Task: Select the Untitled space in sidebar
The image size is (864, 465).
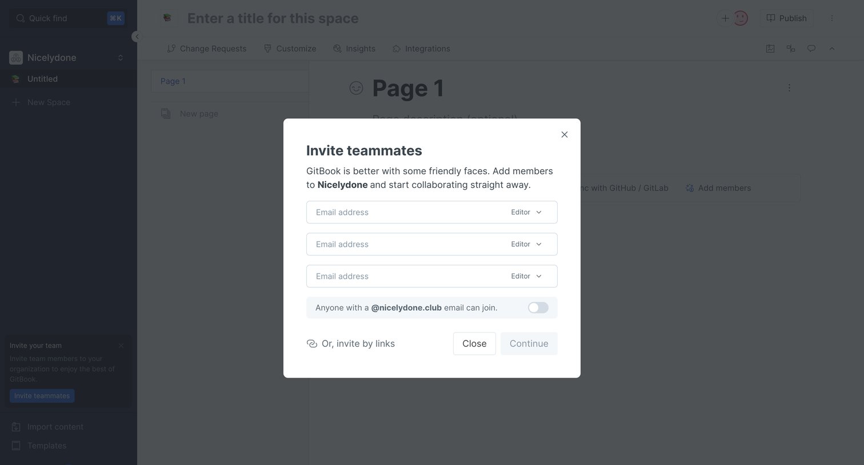Action: click(69, 79)
